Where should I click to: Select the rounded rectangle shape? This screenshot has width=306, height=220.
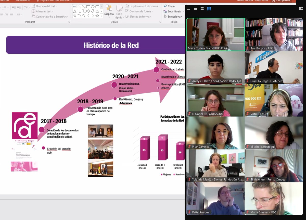pyautogui.click(x=97, y=7)
